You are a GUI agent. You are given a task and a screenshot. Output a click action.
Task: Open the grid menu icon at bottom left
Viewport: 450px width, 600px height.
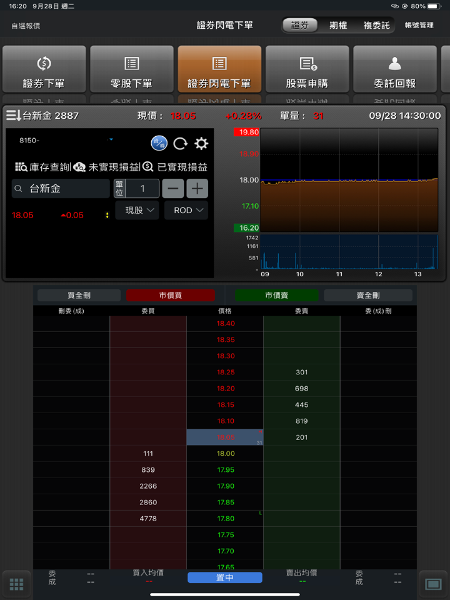point(16,584)
